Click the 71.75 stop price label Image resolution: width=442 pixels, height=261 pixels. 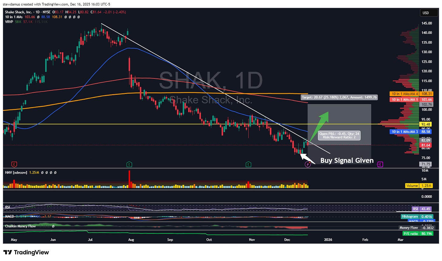pos(426,164)
